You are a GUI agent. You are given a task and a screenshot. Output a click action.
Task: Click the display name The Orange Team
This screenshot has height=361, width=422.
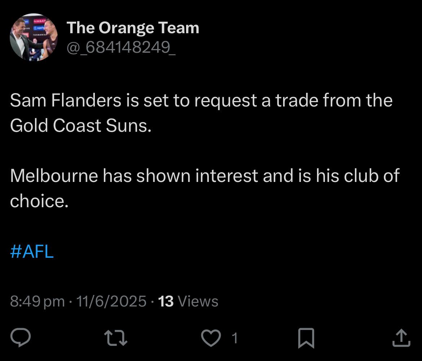coord(133,28)
